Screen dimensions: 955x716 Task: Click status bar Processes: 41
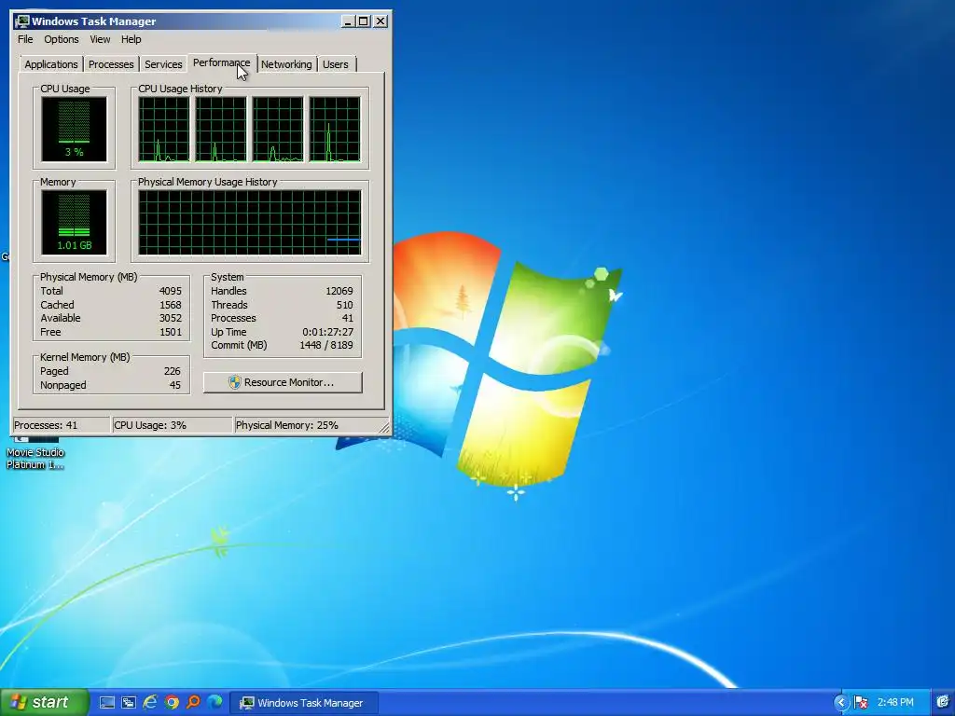pyautogui.click(x=61, y=425)
